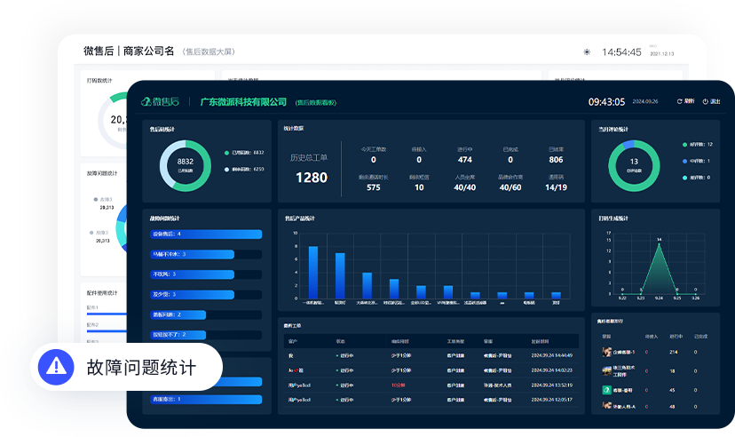Click the company name 广东微派科技有限公司
The height and width of the screenshot is (437, 735).
point(243,102)
